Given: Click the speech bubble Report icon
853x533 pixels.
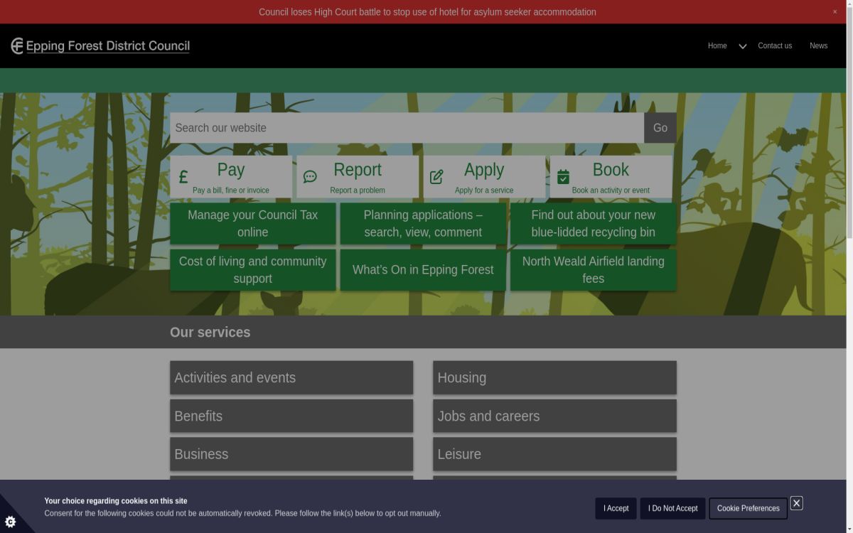Looking at the screenshot, I should [x=310, y=177].
